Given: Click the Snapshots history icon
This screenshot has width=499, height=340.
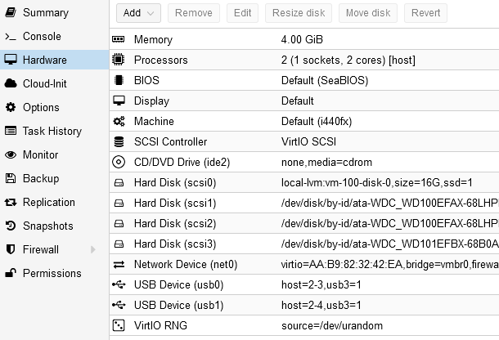Looking at the screenshot, I should pyautogui.click(x=11, y=226).
